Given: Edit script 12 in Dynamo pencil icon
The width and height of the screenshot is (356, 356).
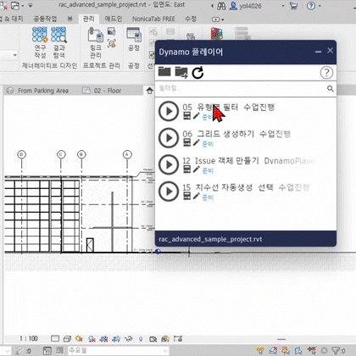Looking at the screenshot, I should (196, 170).
